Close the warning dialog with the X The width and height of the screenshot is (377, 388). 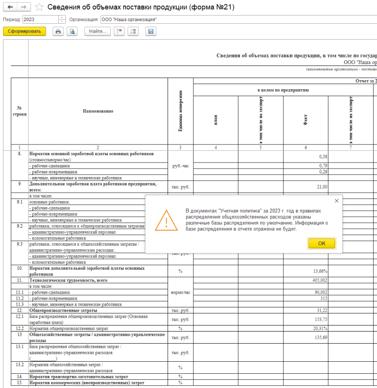click(336, 201)
